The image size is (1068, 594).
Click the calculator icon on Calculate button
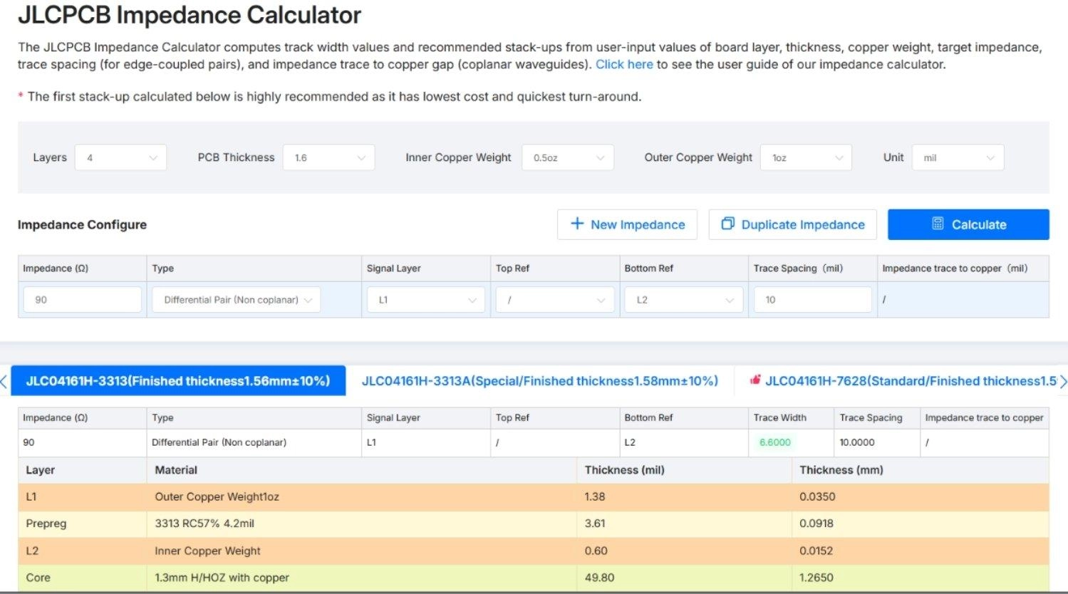coord(938,224)
